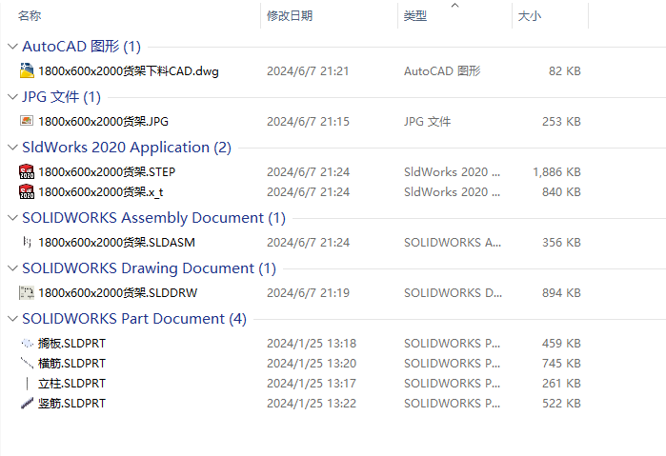Screen dimensions: 666x456
Task: Sort by the 修改日期 column header
Action: tap(290, 16)
